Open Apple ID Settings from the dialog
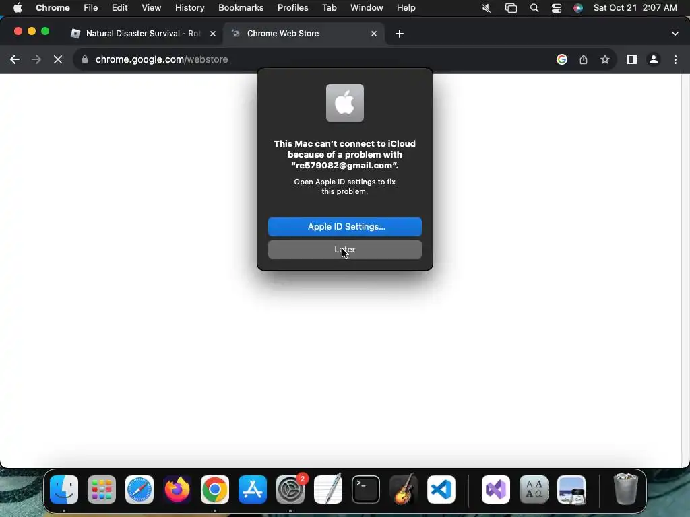690x517 pixels. tap(344, 226)
